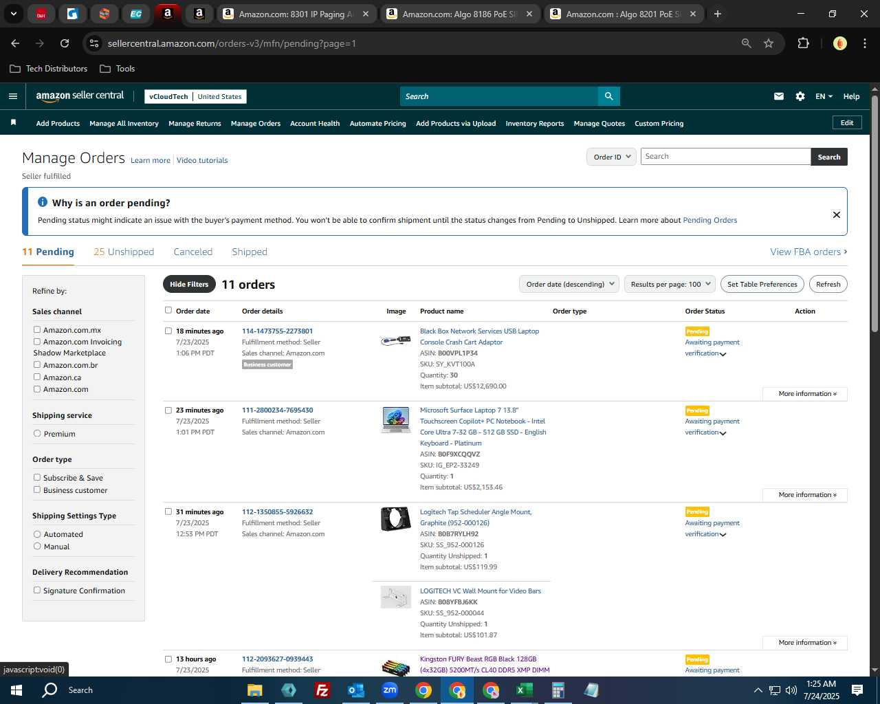The width and height of the screenshot is (880, 704).
Task: Click the zoom magnifier icon in address bar
Action: coord(747,43)
